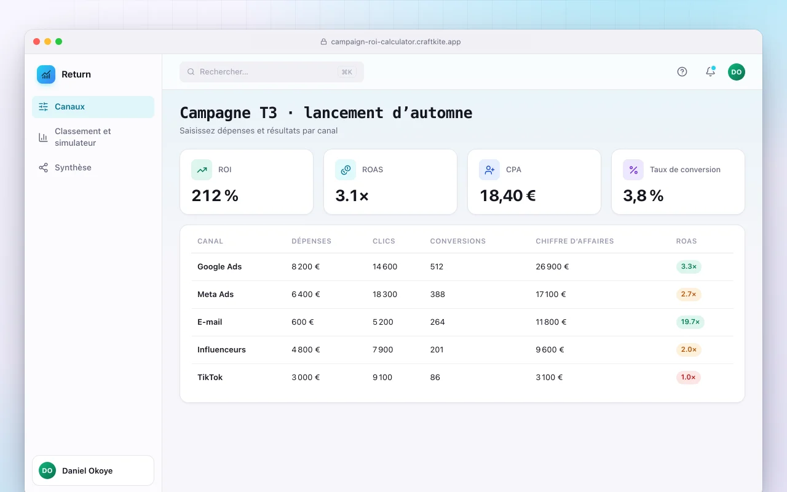Click the ROI trending-up card icon
The image size is (787, 492).
pyautogui.click(x=202, y=170)
